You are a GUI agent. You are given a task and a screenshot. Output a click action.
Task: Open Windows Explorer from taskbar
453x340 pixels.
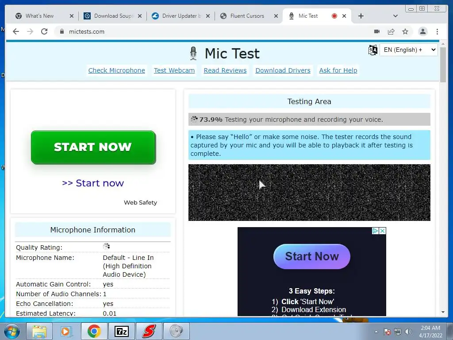point(39,331)
